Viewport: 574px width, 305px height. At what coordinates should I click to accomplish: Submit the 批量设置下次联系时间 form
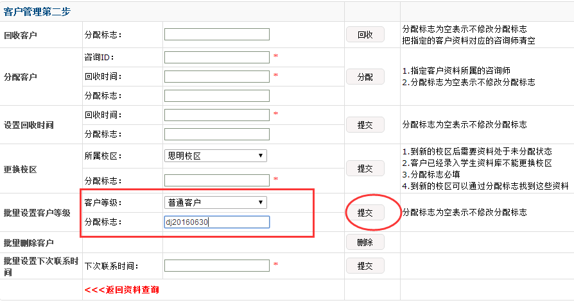(x=365, y=265)
